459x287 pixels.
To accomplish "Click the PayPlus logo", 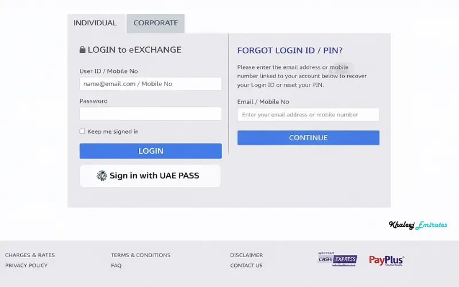I will click(386, 260).
